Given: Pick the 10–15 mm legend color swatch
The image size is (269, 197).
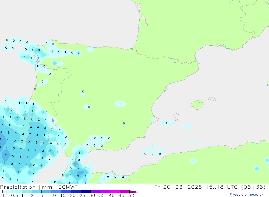Looking at the screenshot, I should [x=56, y=192].
